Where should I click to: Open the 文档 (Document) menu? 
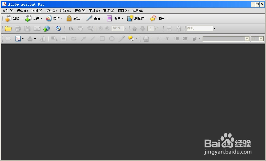(x=51, y=11)
